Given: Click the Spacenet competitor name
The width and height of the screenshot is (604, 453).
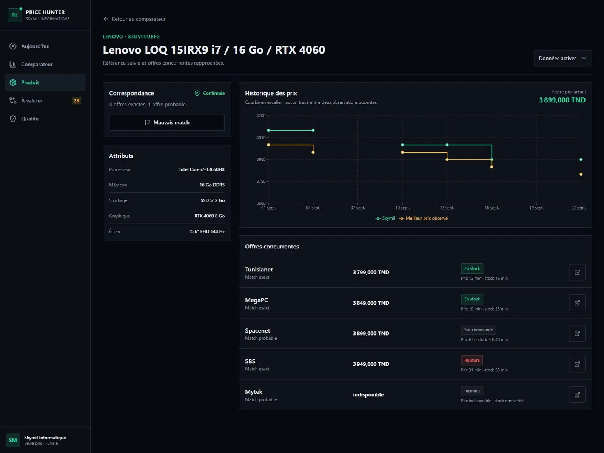Looking at the screenshot, I should click(257, 330).
